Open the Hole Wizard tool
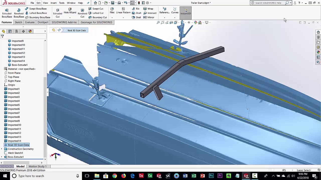This screenshot has height=180, width=321. click(x=70, y=11)
